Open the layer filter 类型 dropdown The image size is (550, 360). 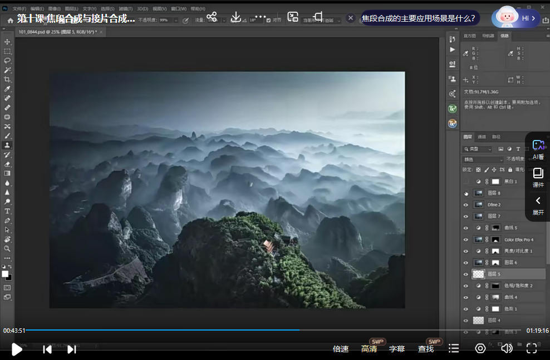479,149
